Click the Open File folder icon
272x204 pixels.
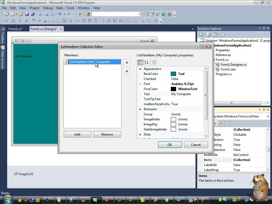(21, 14)
